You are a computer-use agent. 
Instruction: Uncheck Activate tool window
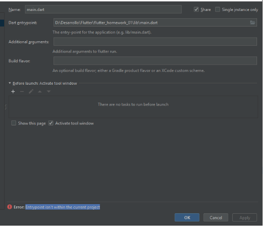[x=50, y=123]
